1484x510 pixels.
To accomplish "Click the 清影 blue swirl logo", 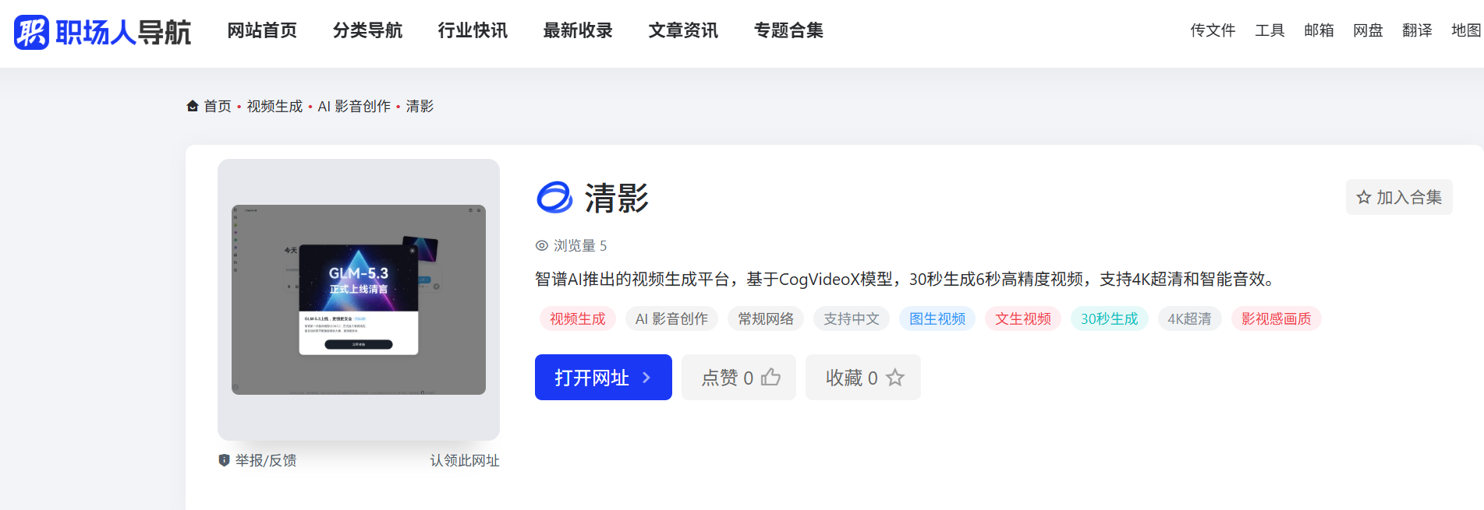I will [554, 197].
